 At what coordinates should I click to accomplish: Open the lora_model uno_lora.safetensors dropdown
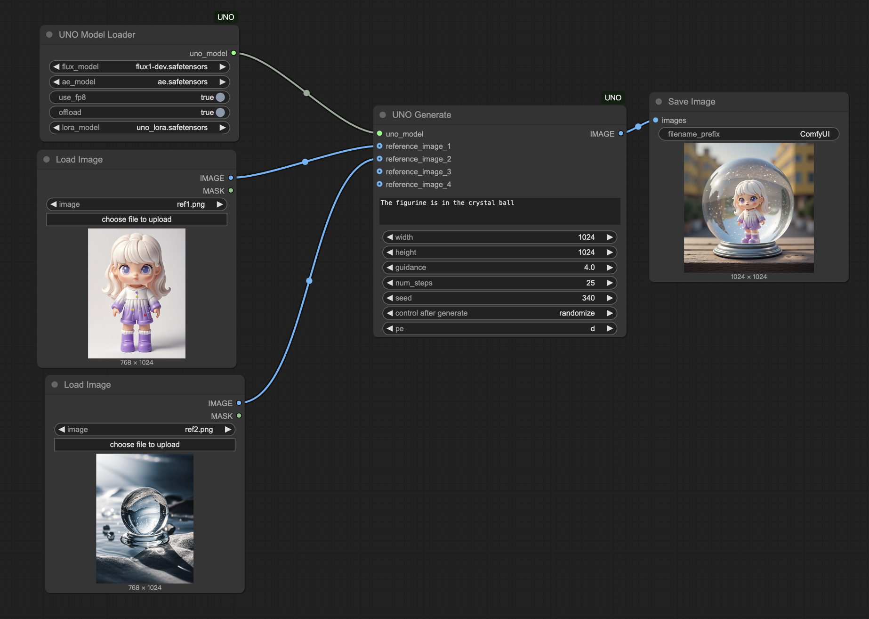(x=139, y=127)
